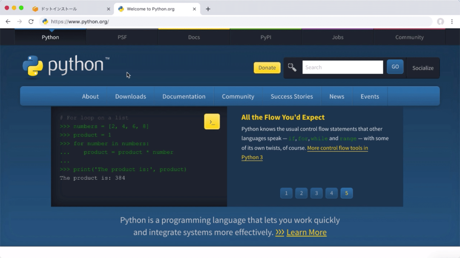Open the Events navigation menu
This screenshot has width=460, height=258.
point(370,96)
